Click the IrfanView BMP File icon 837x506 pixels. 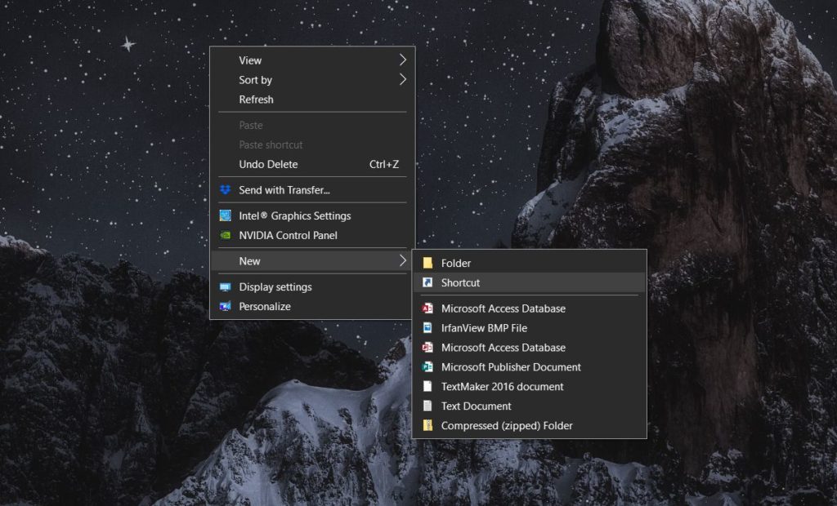coord(427,328)
